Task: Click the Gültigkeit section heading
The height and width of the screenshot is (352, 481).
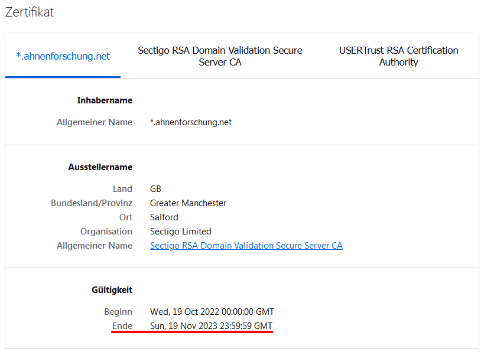Action: click(x=112, y=290)
